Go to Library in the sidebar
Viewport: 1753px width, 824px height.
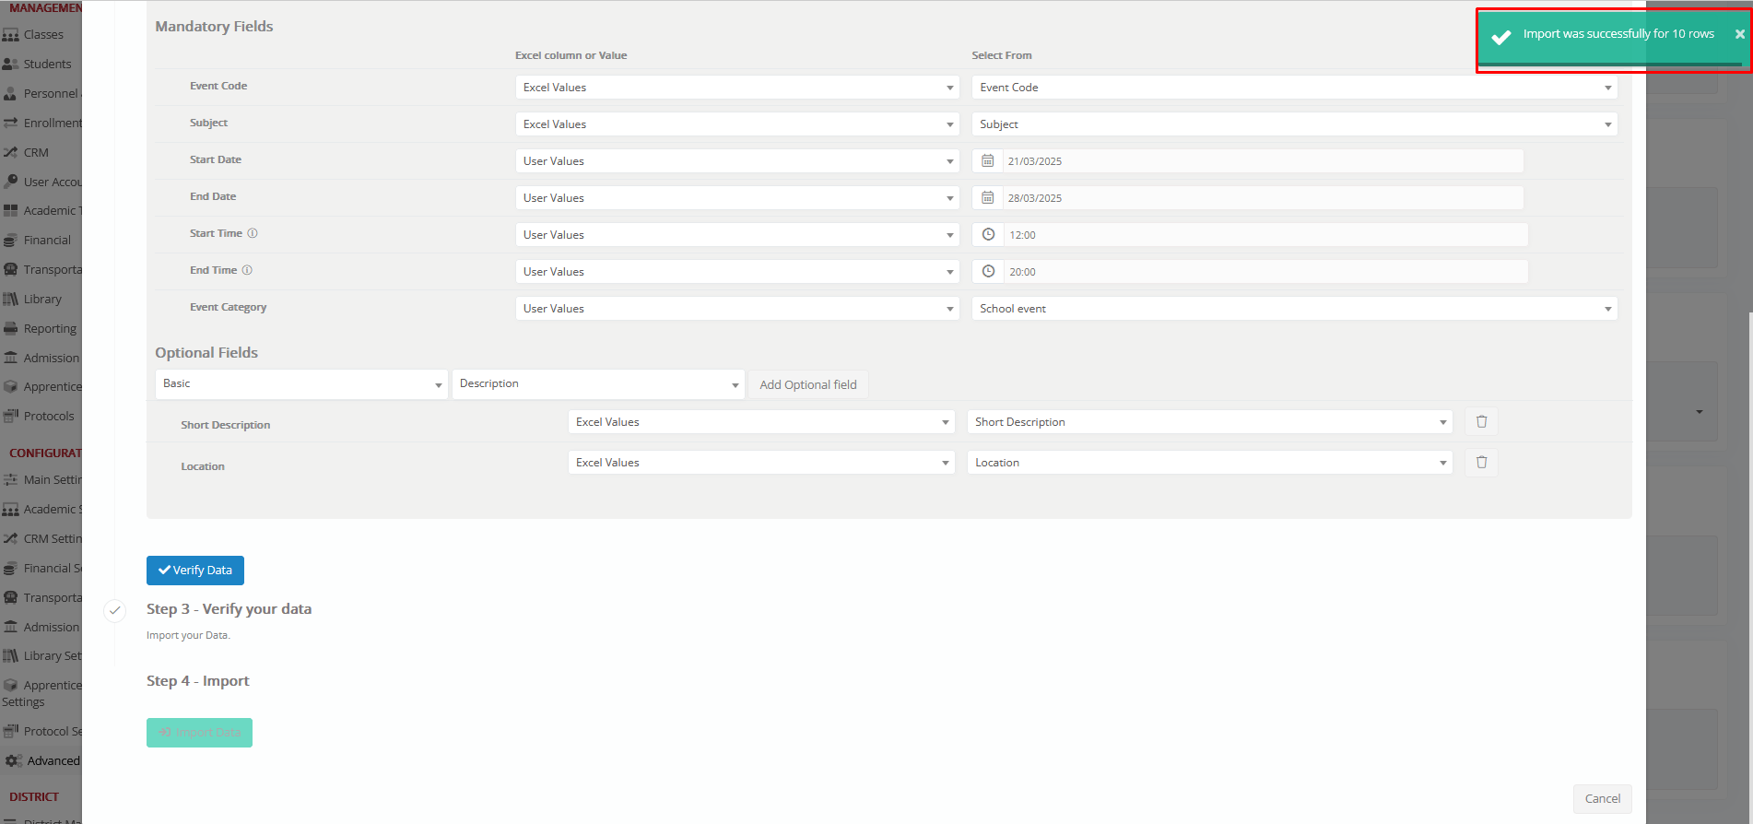point(42,300)
